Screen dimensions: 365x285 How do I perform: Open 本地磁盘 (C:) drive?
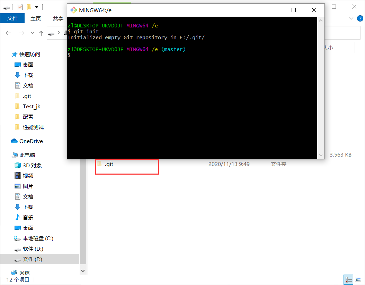(38, 238)
